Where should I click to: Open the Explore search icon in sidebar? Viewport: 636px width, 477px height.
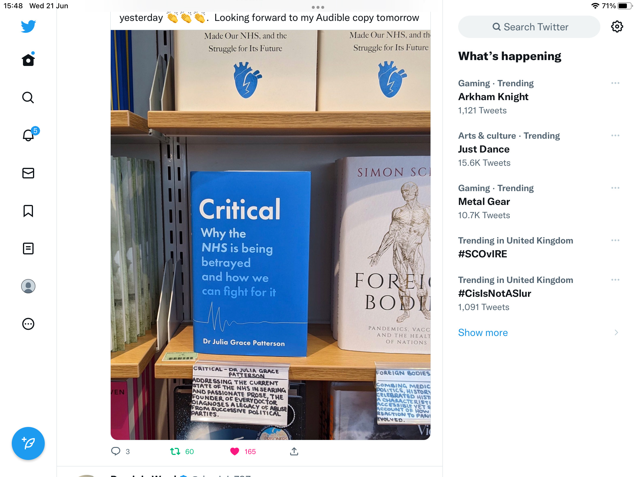tap(28, 97)
